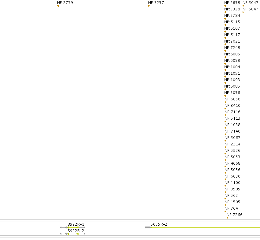
Task: Select the NP:3410 insertion label
Action: pyautogui.click(x=233, y=106)
